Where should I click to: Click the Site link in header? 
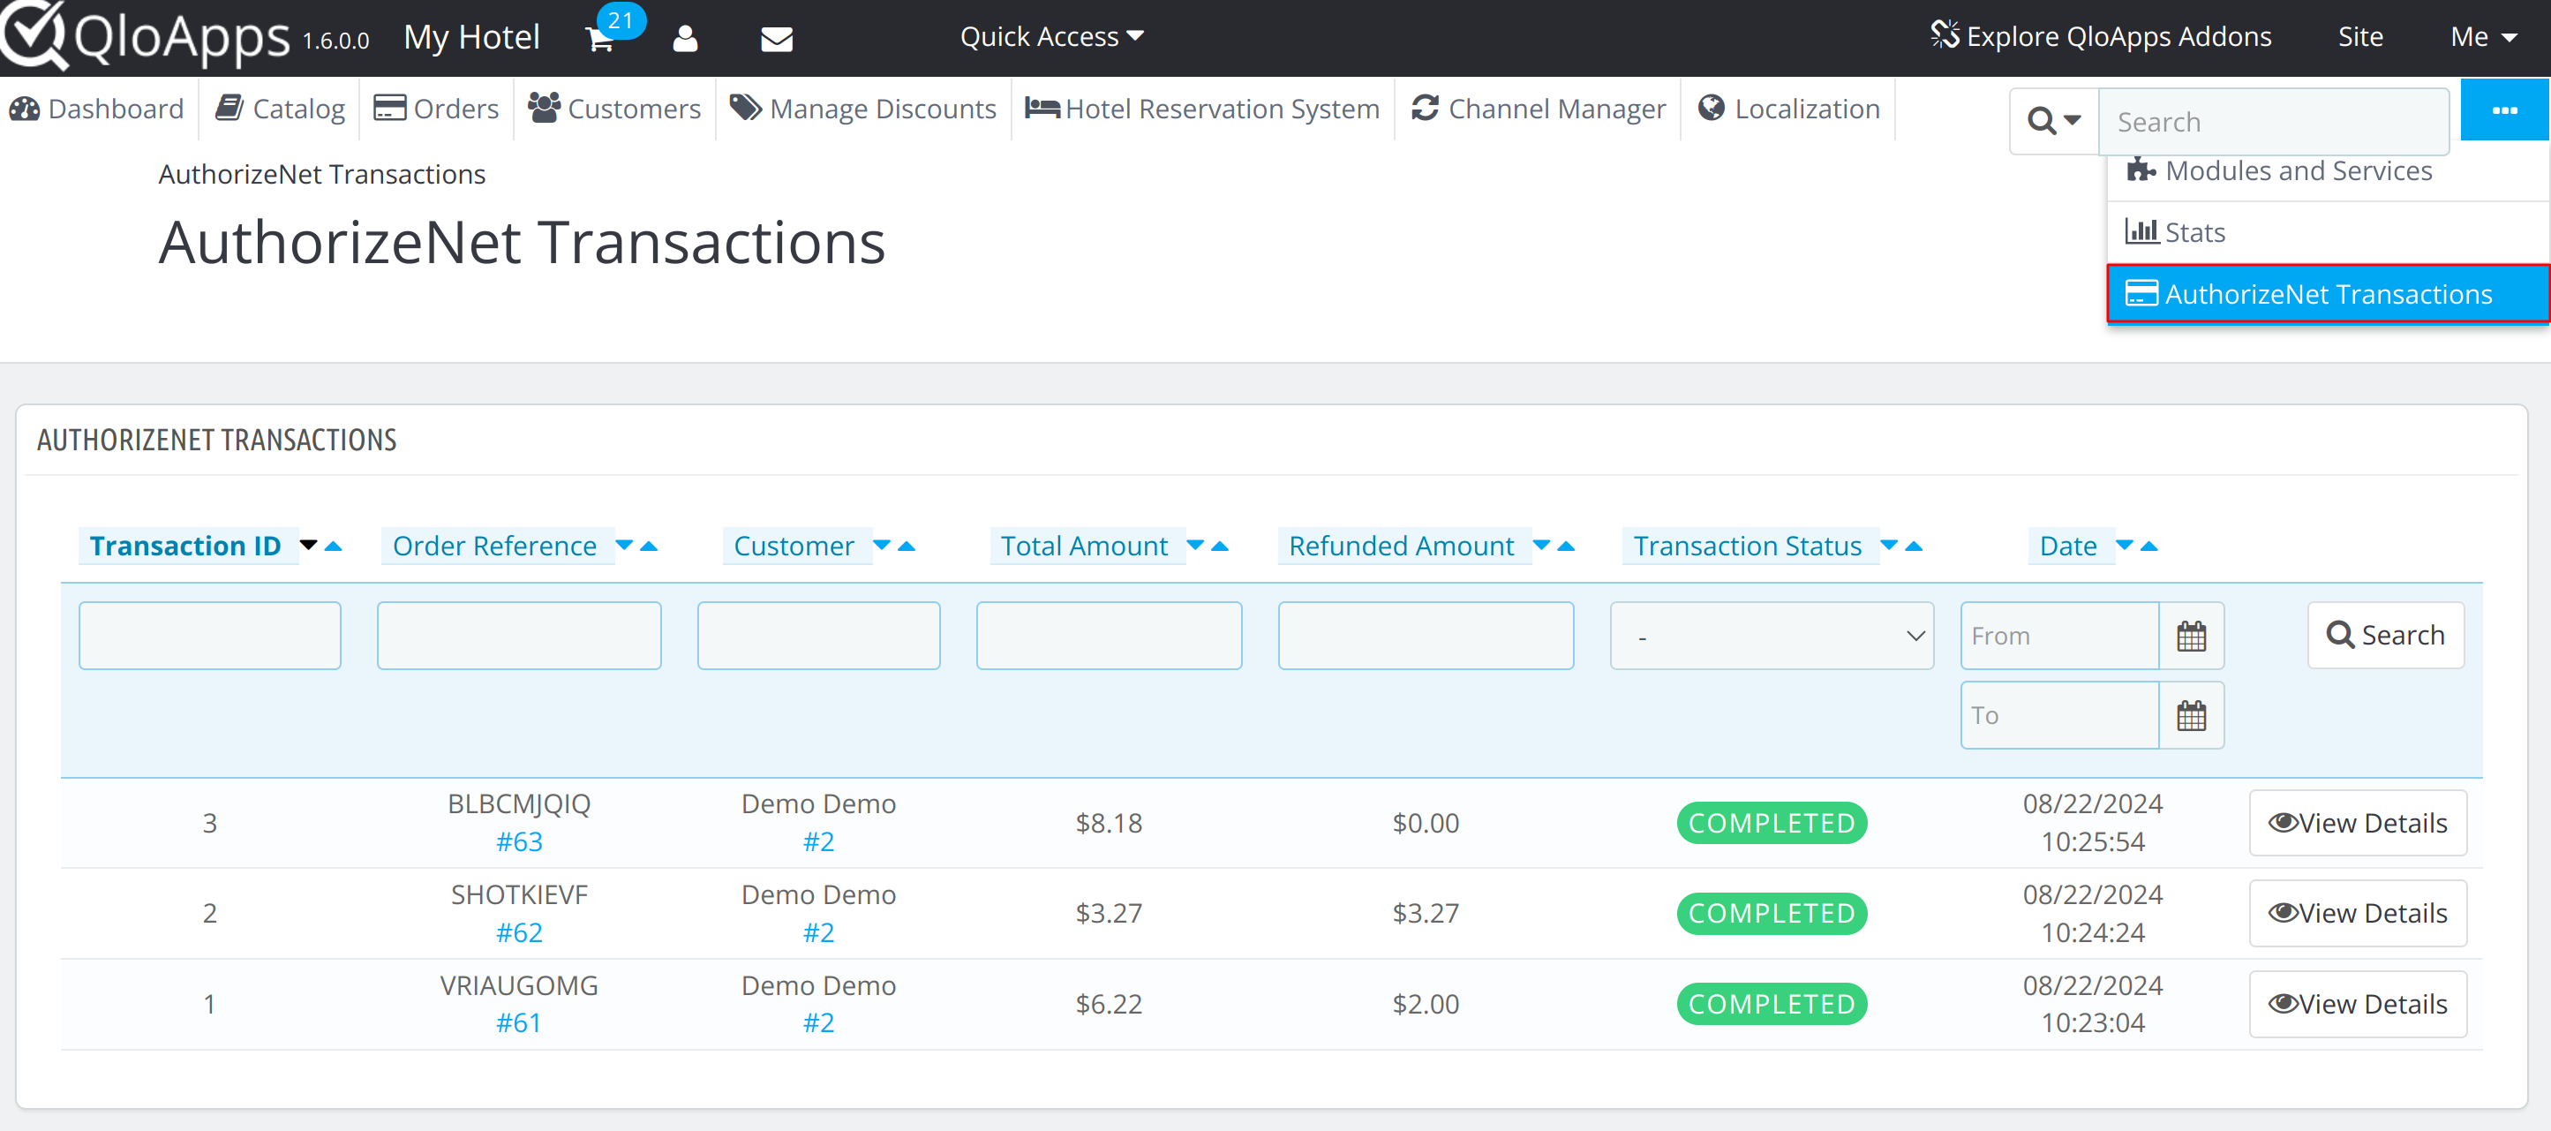pos(2359,37)
